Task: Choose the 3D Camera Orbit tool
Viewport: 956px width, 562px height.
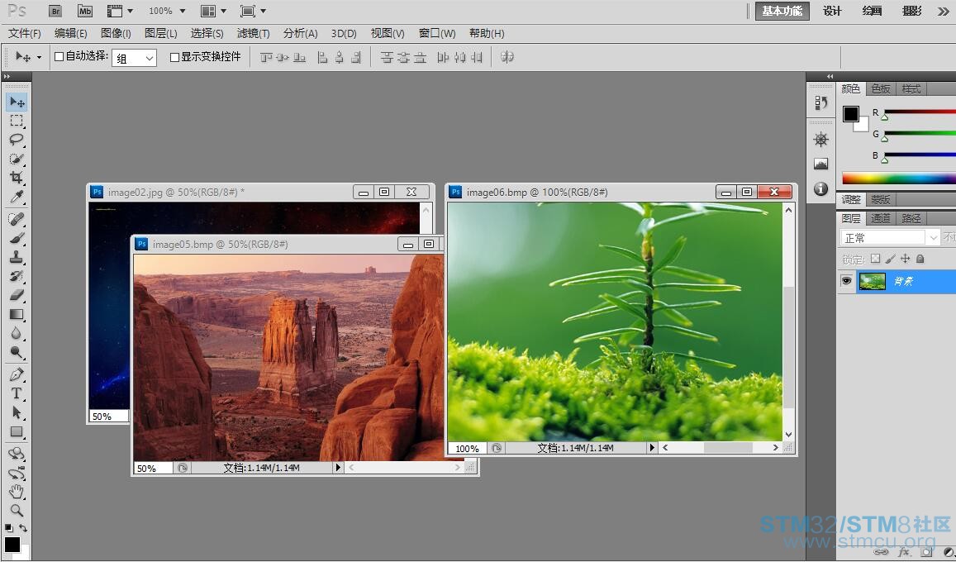Action: (17, 473)
